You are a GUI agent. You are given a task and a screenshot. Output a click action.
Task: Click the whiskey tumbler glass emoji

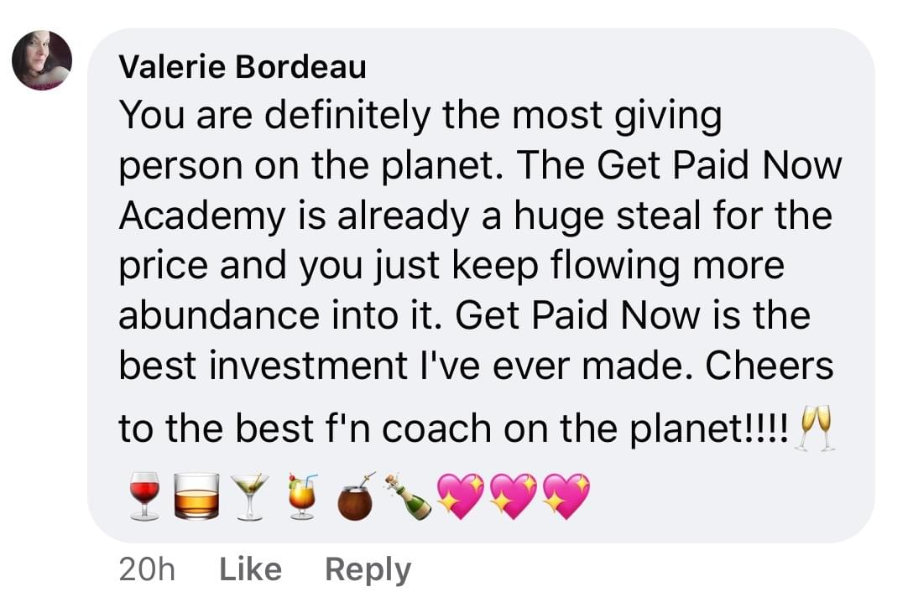(x=196, y=496)
